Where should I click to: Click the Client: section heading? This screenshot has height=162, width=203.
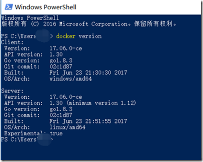12,42
